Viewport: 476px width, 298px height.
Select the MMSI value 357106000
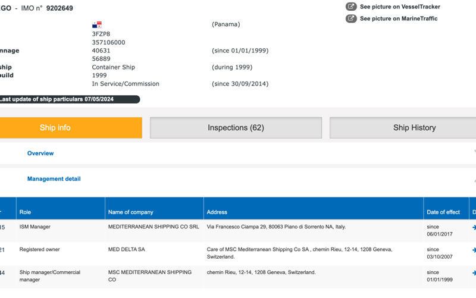tap(108, 42)
